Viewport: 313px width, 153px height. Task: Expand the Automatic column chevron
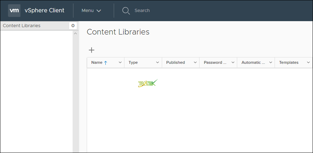pyautogui.click(x=271, y=62)
